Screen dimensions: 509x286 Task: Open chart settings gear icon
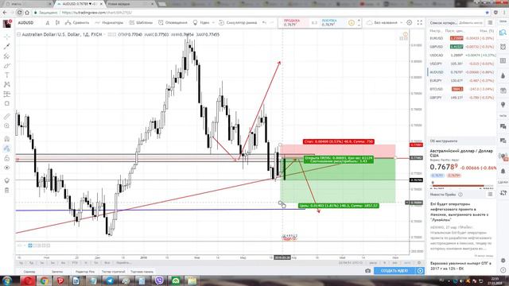[x=410, y=23]
